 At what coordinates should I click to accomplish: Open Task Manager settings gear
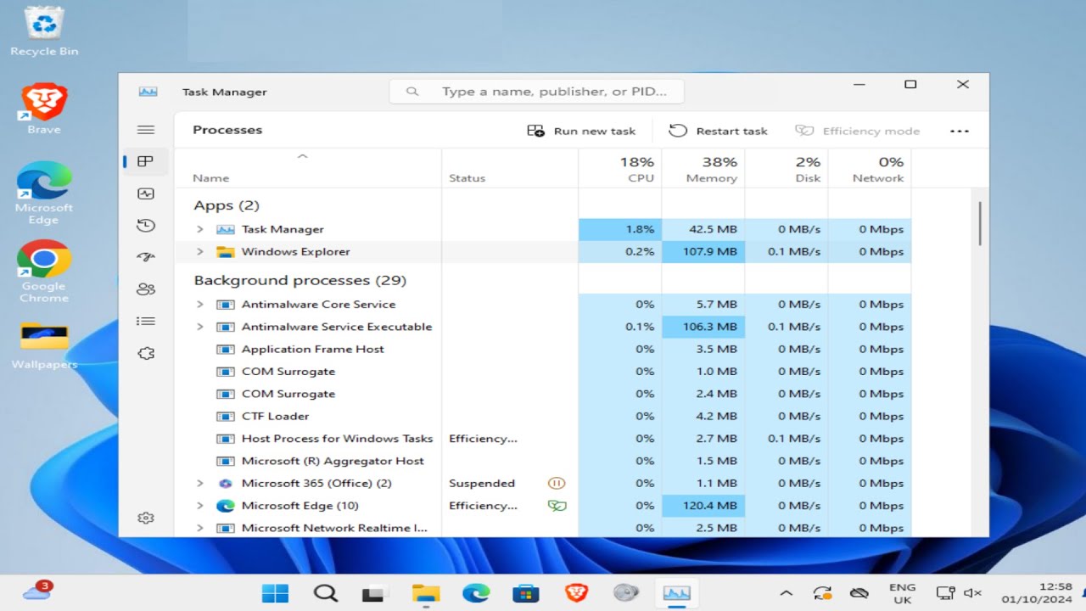[x=146, y=518]
